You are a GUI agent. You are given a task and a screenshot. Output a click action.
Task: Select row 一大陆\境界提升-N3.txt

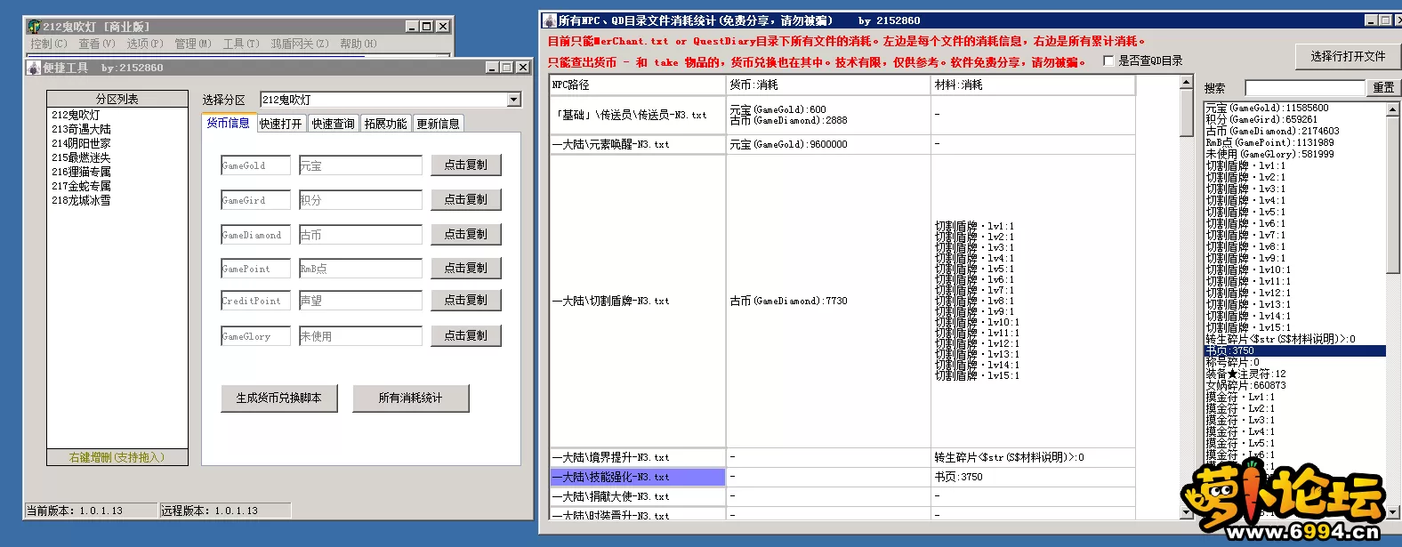[638, 457]
